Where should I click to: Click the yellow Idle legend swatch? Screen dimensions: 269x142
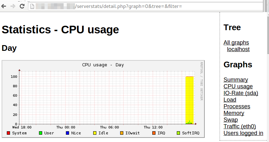click(x=95, y=133)
